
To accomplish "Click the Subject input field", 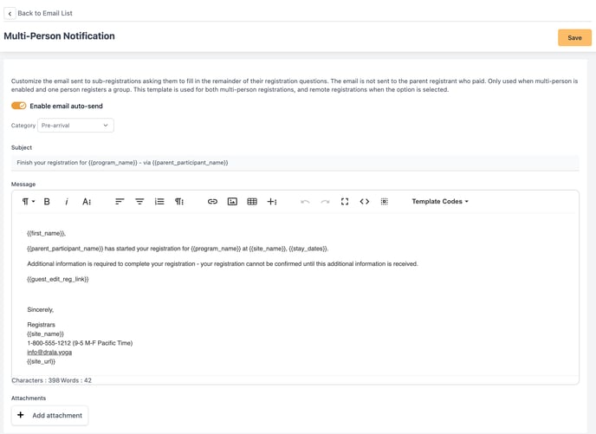I will 295,163.
